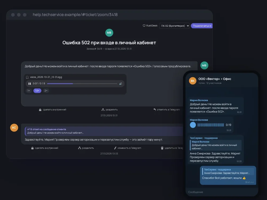This screenshot has width=267, height=200.
Task: Play the voice message in Telegram chat
Action: 193,125
